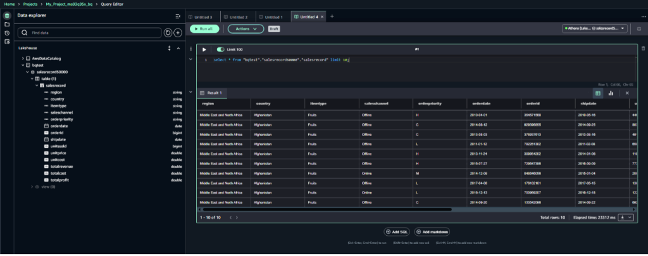Image resolution: width=648 pixels, height=256 pixels.
Task: Collapse the Data explorer panel
Action: point(177,16)
